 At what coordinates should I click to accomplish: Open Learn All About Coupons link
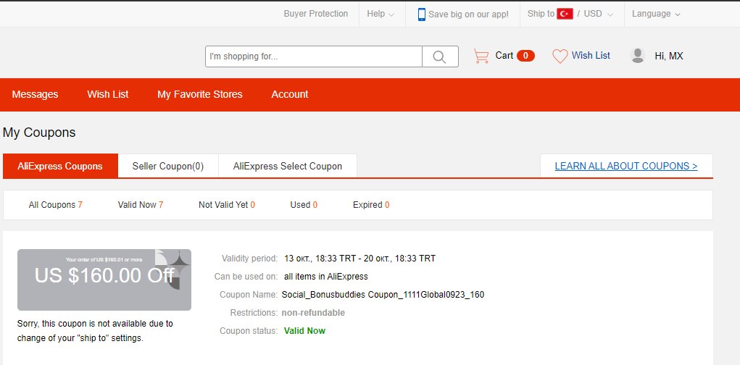pyautogui.click(x=625, y=166)
